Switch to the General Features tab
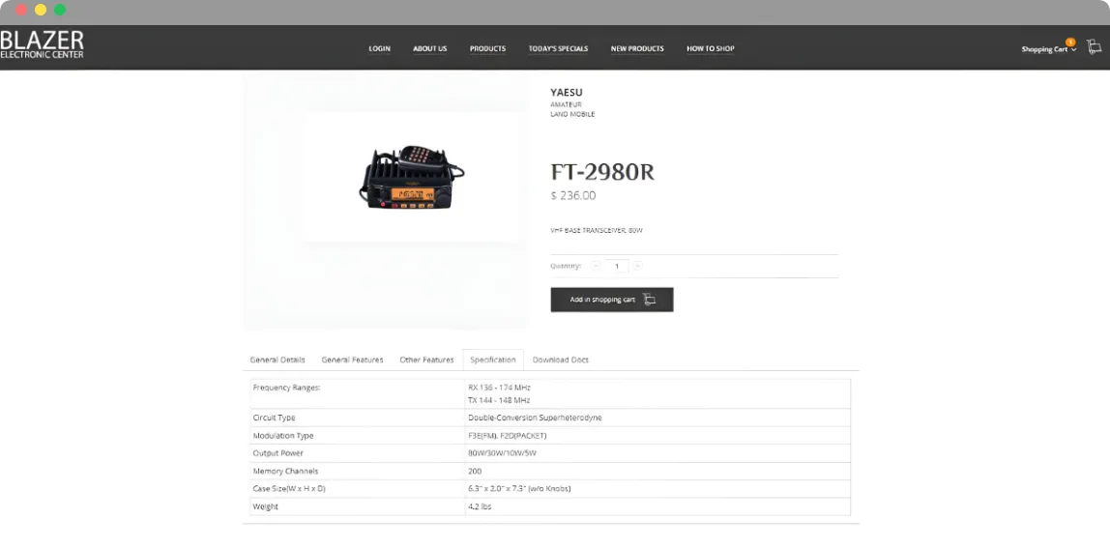The width and height of the screenshot is (1110, 548). pyautogui.click(x=352, y=360)
